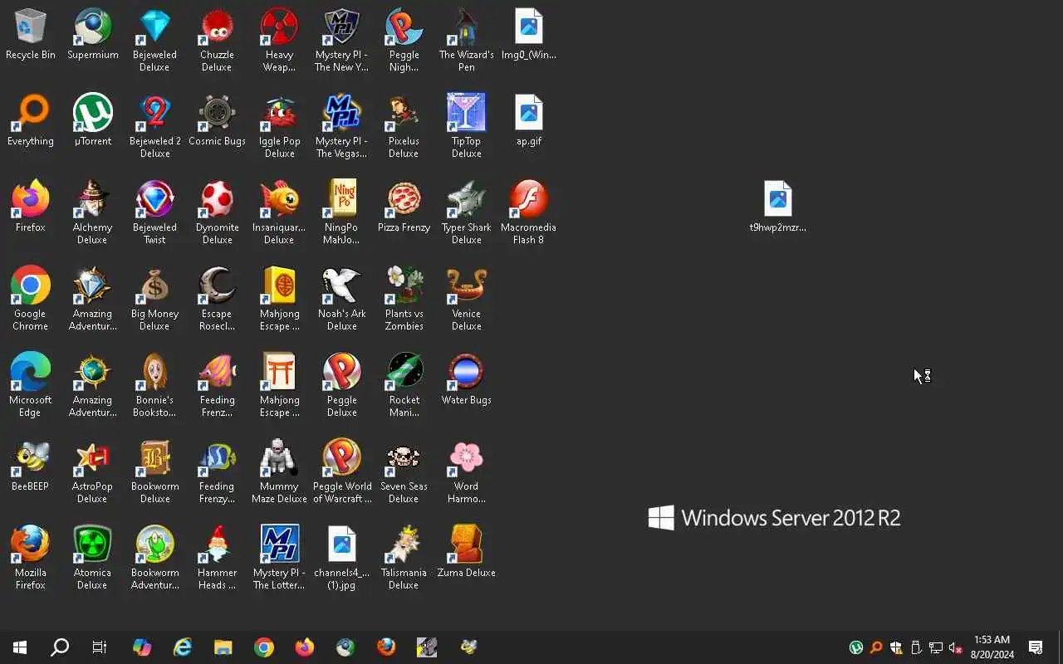Select the Mummy Maze Deluxe shortcut
Viewport: 1063px width, 664px height.
pos(279,472)
